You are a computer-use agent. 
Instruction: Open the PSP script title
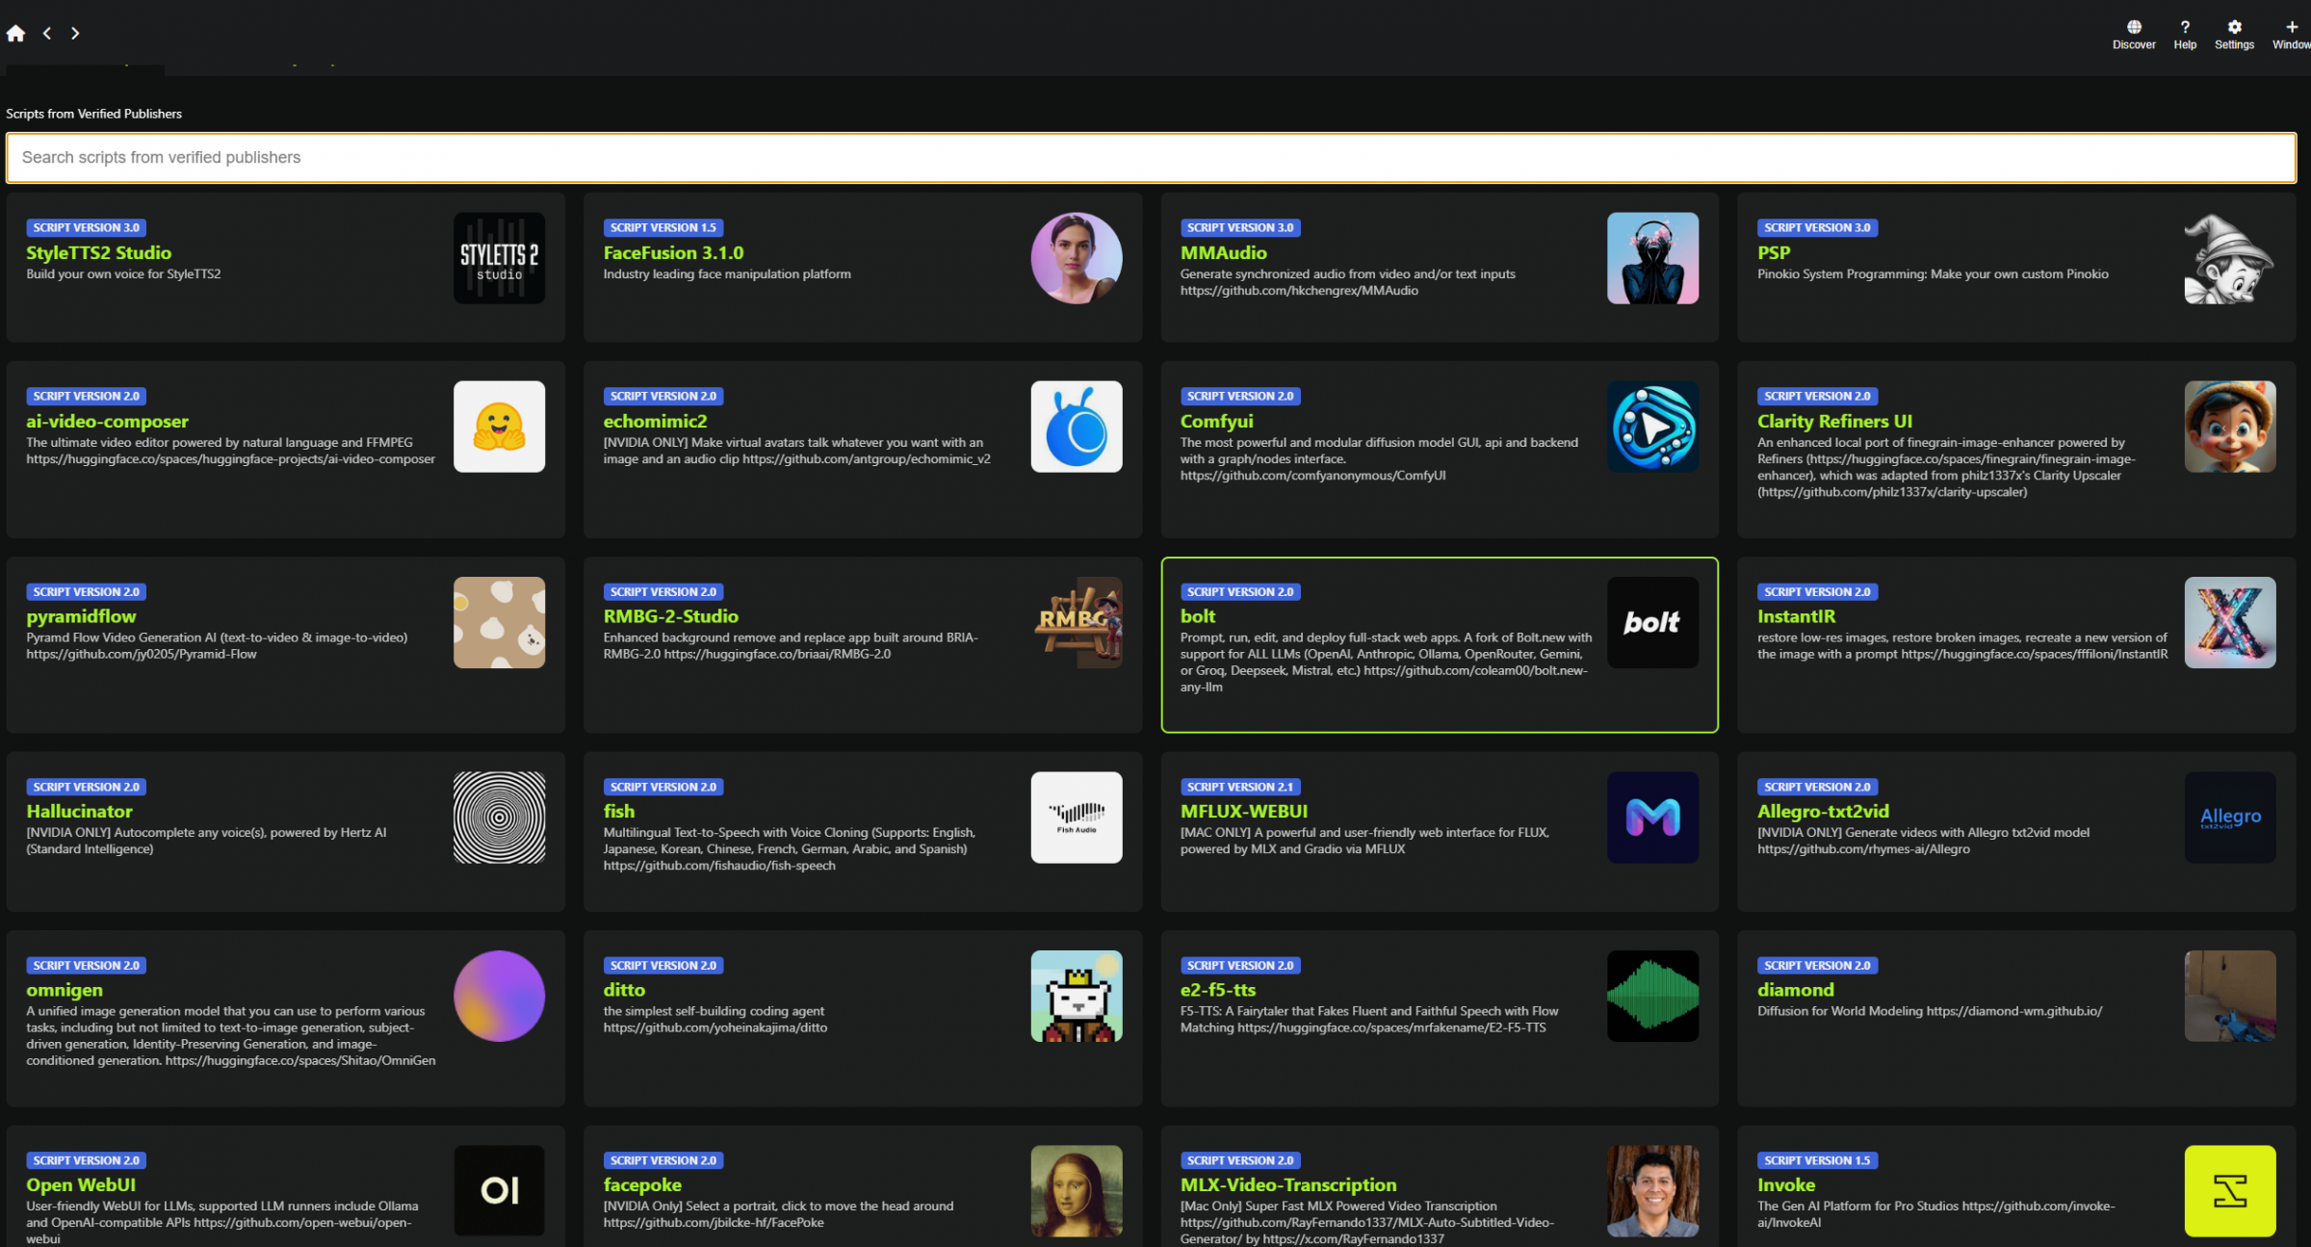[1773, 252]
